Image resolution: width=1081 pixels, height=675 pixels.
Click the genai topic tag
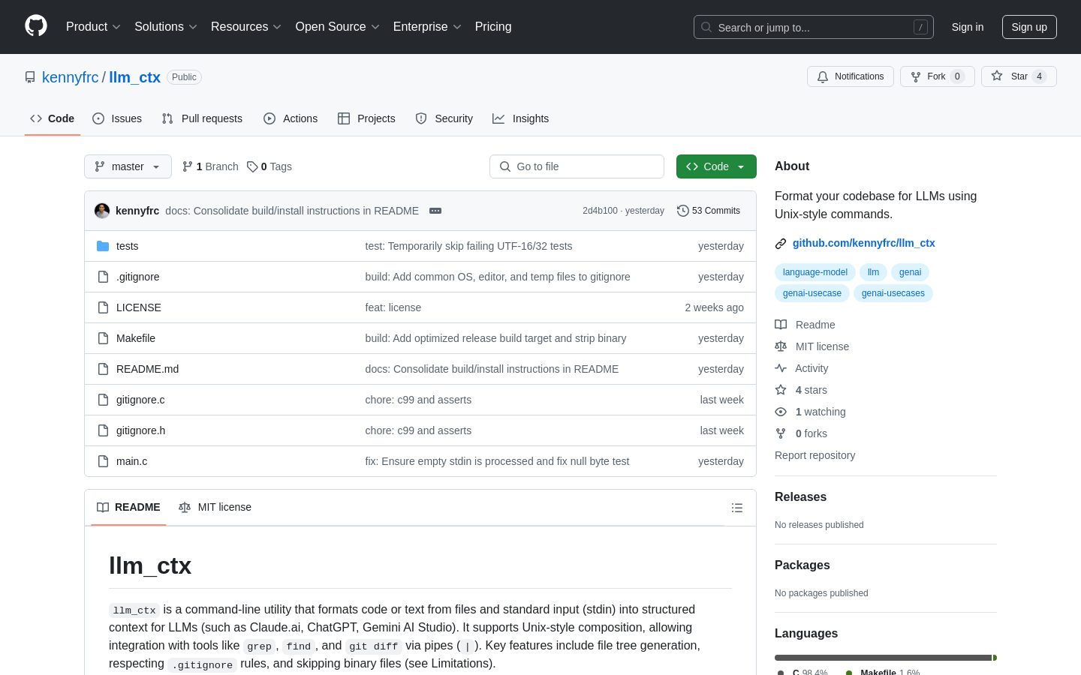[910, 272]
